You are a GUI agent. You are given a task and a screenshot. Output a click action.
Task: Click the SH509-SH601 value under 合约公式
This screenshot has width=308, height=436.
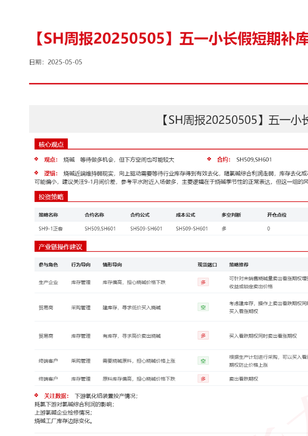point(146,229)
